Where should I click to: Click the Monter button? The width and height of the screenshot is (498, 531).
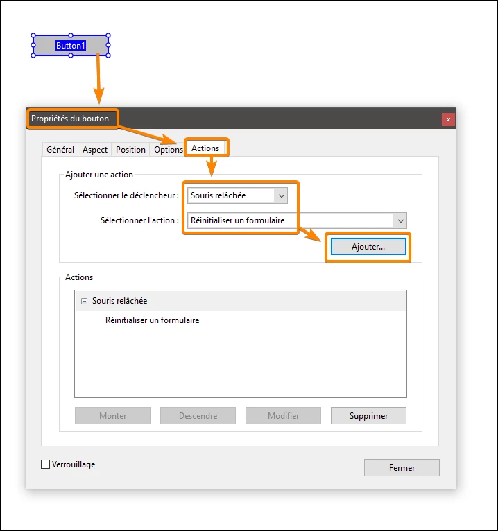pos(112,415)
